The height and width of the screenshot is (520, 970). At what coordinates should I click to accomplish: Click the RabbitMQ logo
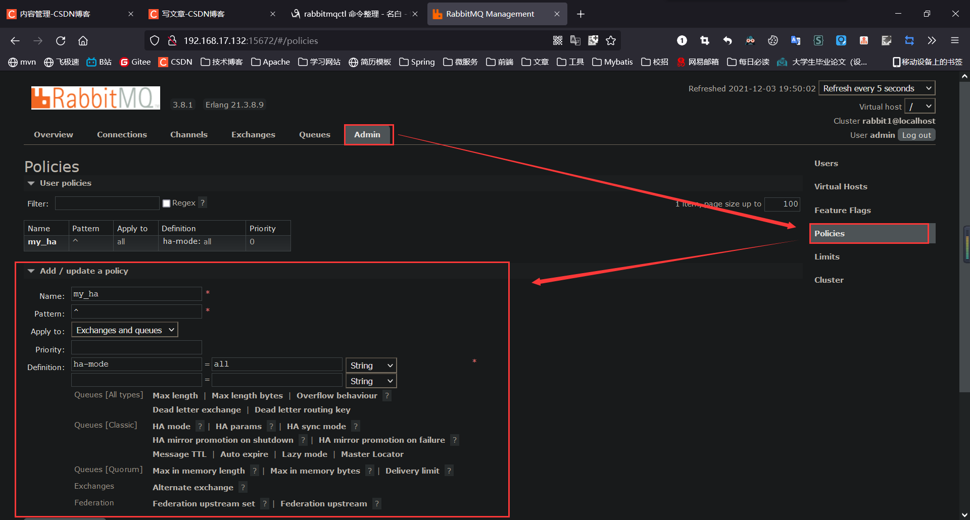[x=95, y=97]
